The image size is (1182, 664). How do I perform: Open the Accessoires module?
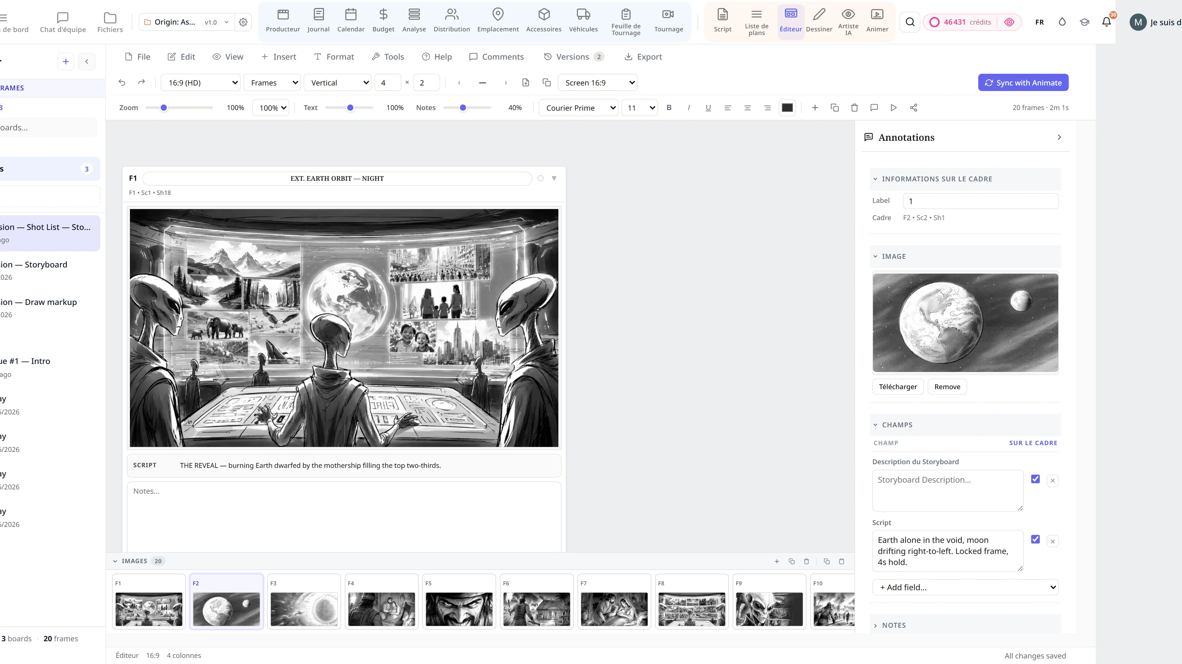click(x=544, y=21)
